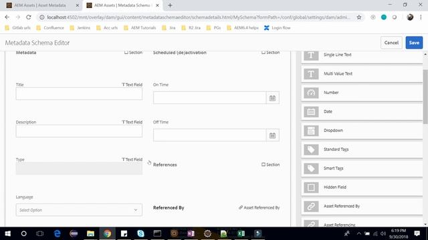428x240 pixels.
Task: Open the Gitlab urls bookmarks folder
Action: click(18, 28)
